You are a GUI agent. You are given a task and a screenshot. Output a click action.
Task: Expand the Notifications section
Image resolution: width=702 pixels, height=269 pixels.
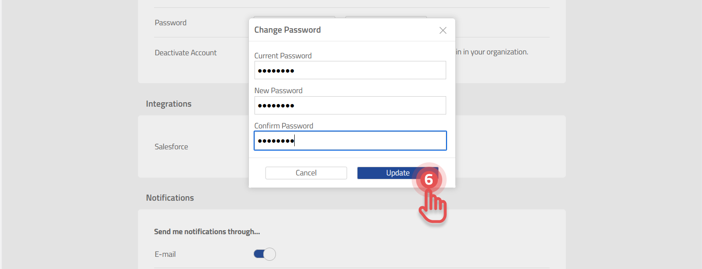[x=170, y=198]
